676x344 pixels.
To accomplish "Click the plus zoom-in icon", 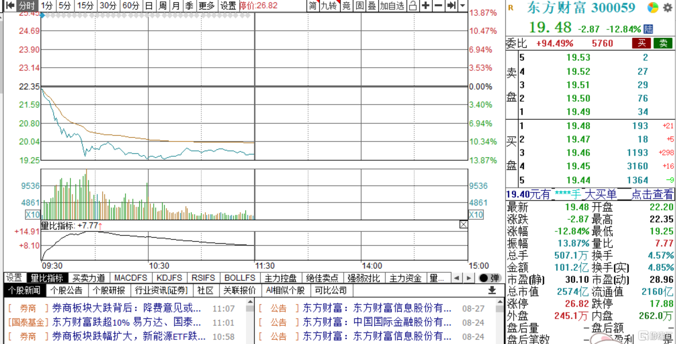I will click(x=426, y=6).
